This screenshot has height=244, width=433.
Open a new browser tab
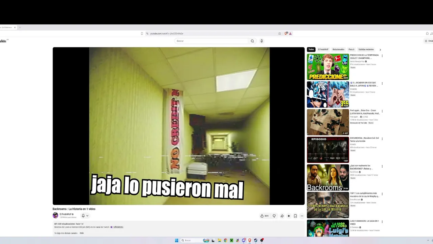click(x=20, y=27)
